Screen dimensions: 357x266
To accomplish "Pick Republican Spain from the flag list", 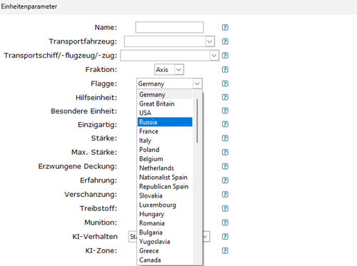I will (x=165, y=186).
